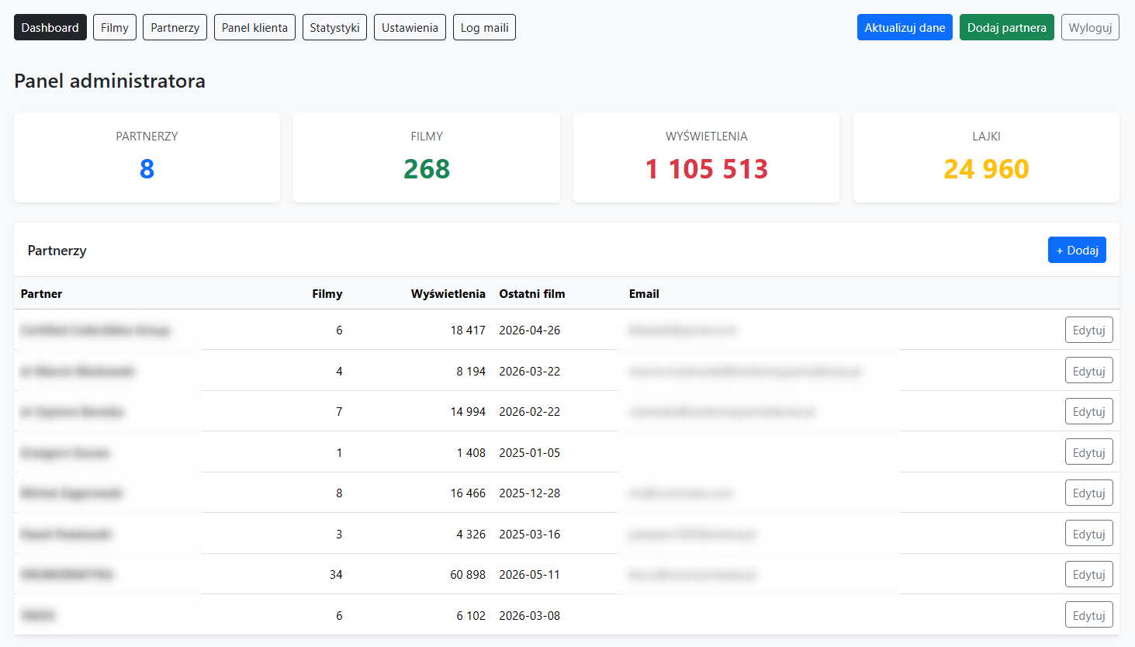1135x647 pixels.
Task: Edit partner with 6 102 views
Action: (1089, 615)
